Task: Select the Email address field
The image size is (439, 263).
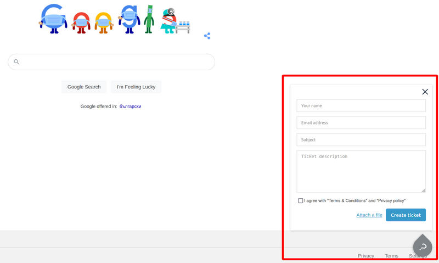Action: pyautogui.click(x=361, y=122)
